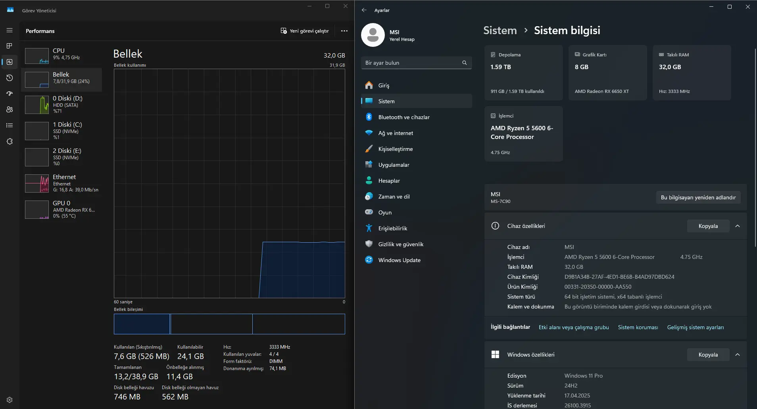The height and width of the screenshot is (409, 757).
Task: Click the Sistem breadcrumb link
Action: pyautogui.click(x=500, y=31)
